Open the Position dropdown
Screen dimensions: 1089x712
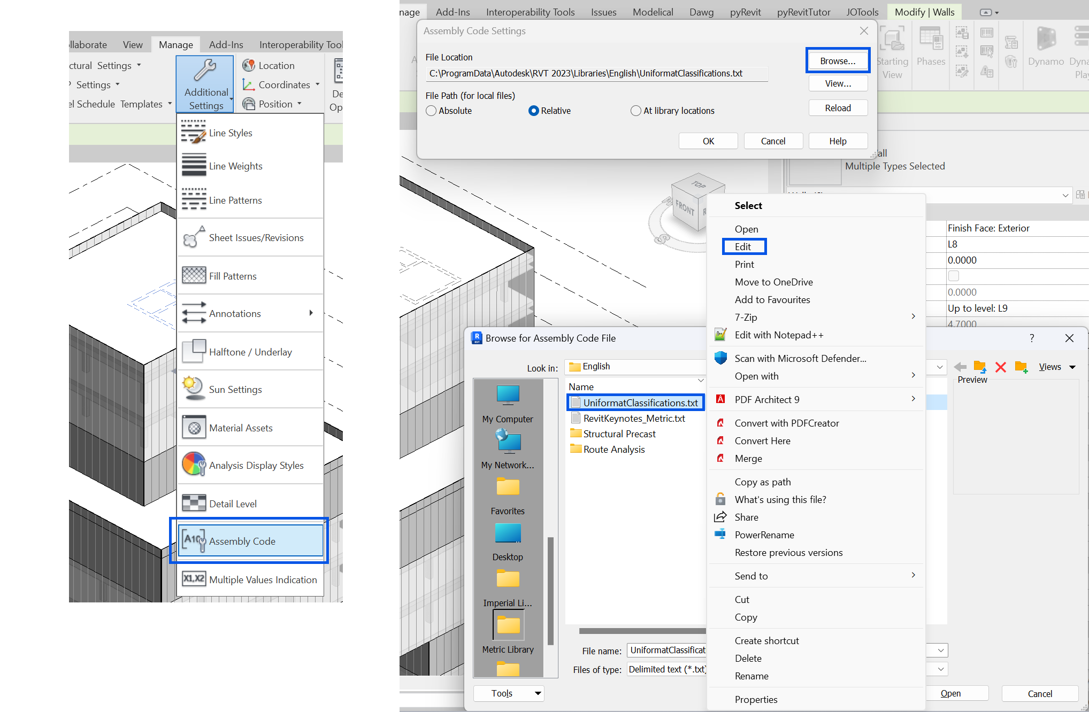pyautogui.click(x=300, y=104)
